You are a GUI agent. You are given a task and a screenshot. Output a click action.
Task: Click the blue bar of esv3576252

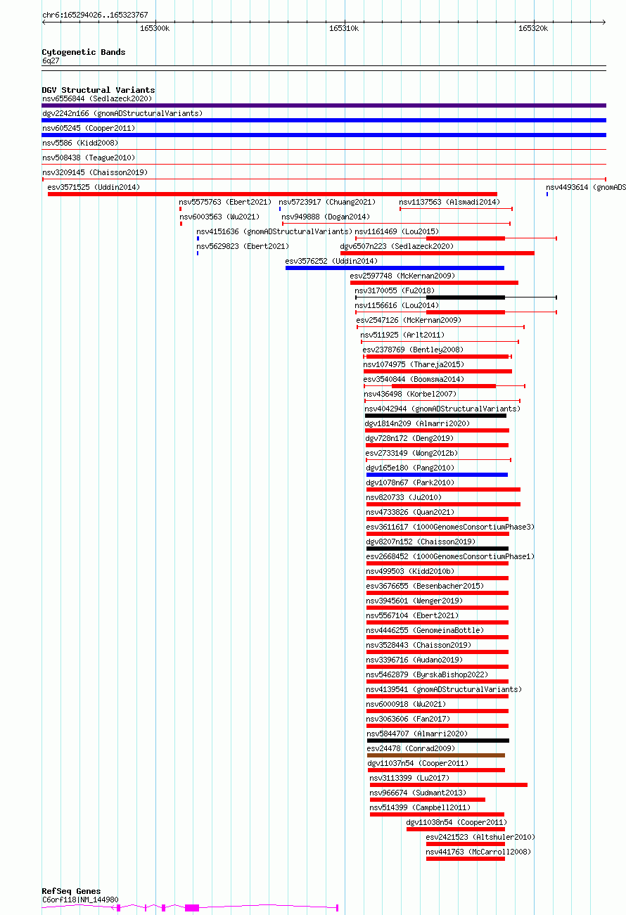pos(395,268)
